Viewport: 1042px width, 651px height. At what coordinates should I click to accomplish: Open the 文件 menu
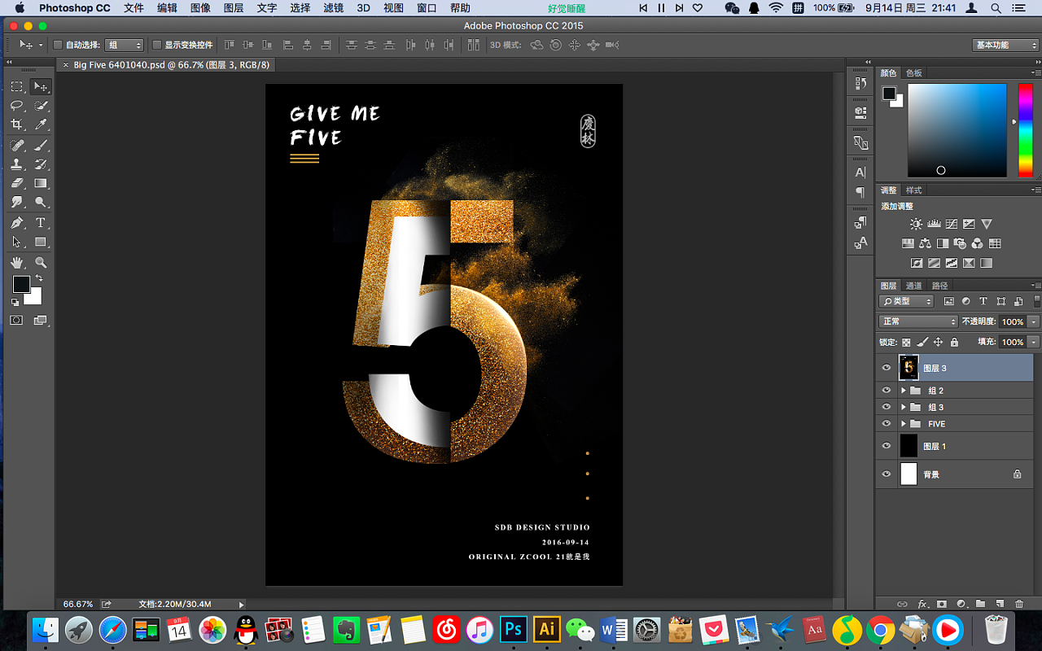point(134,8)
